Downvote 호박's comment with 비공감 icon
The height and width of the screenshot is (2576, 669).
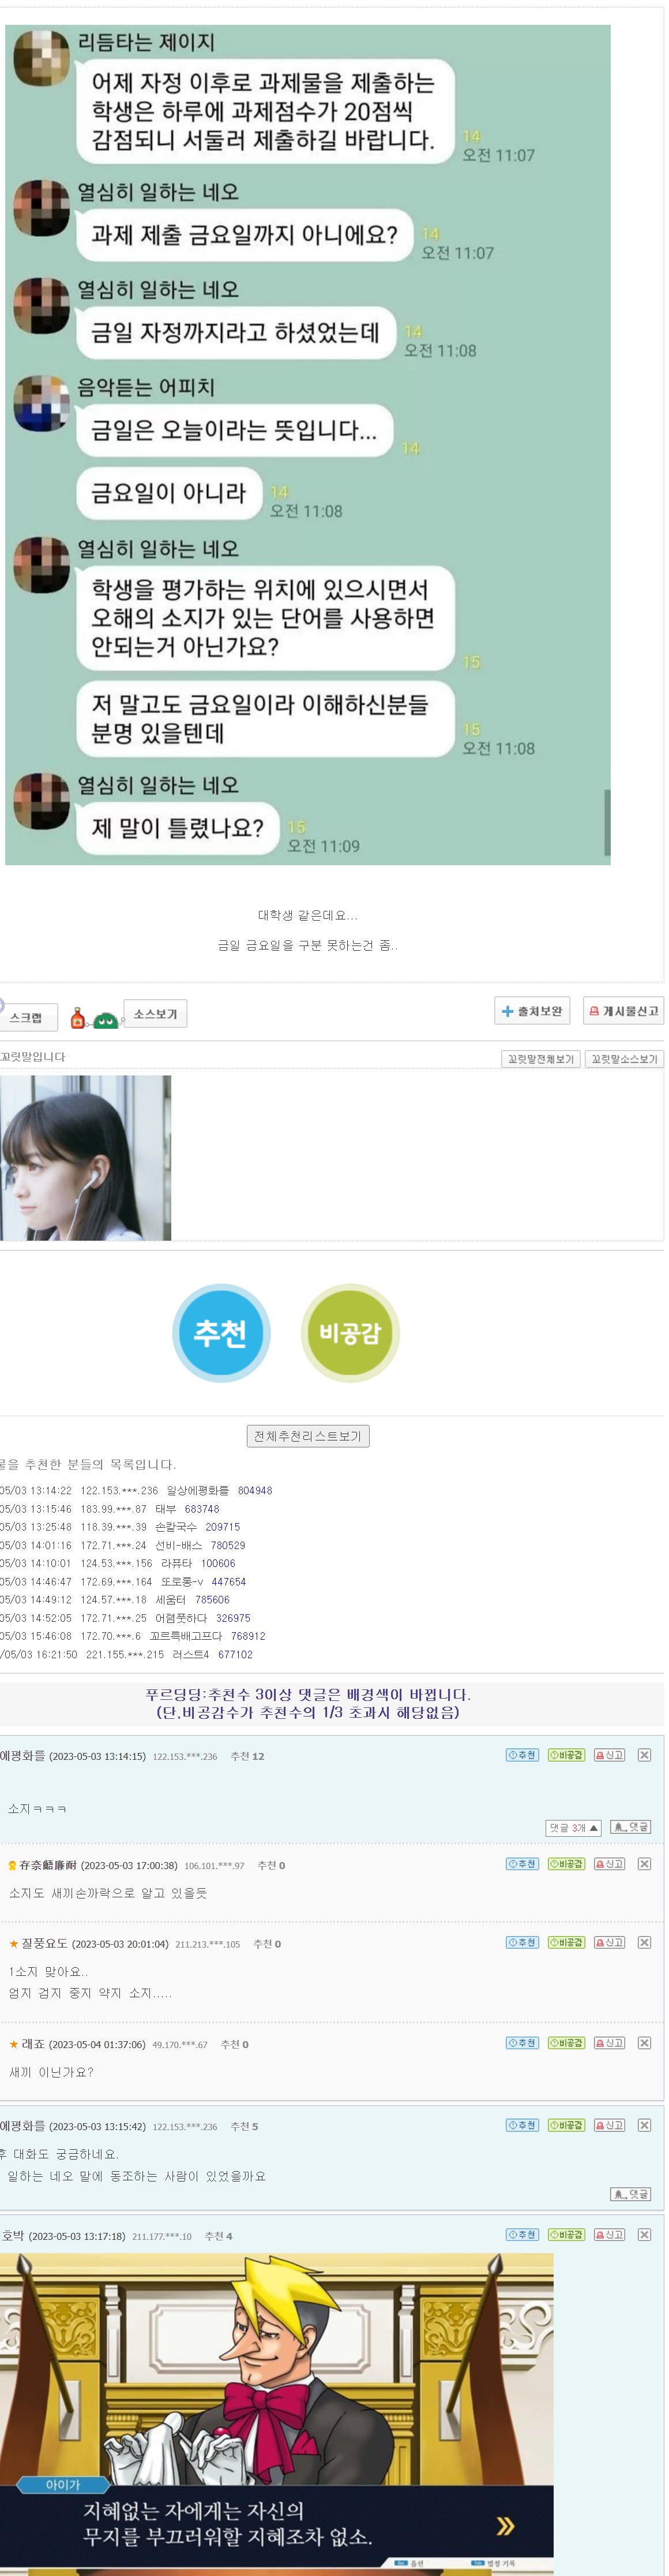coord(566,2234)
